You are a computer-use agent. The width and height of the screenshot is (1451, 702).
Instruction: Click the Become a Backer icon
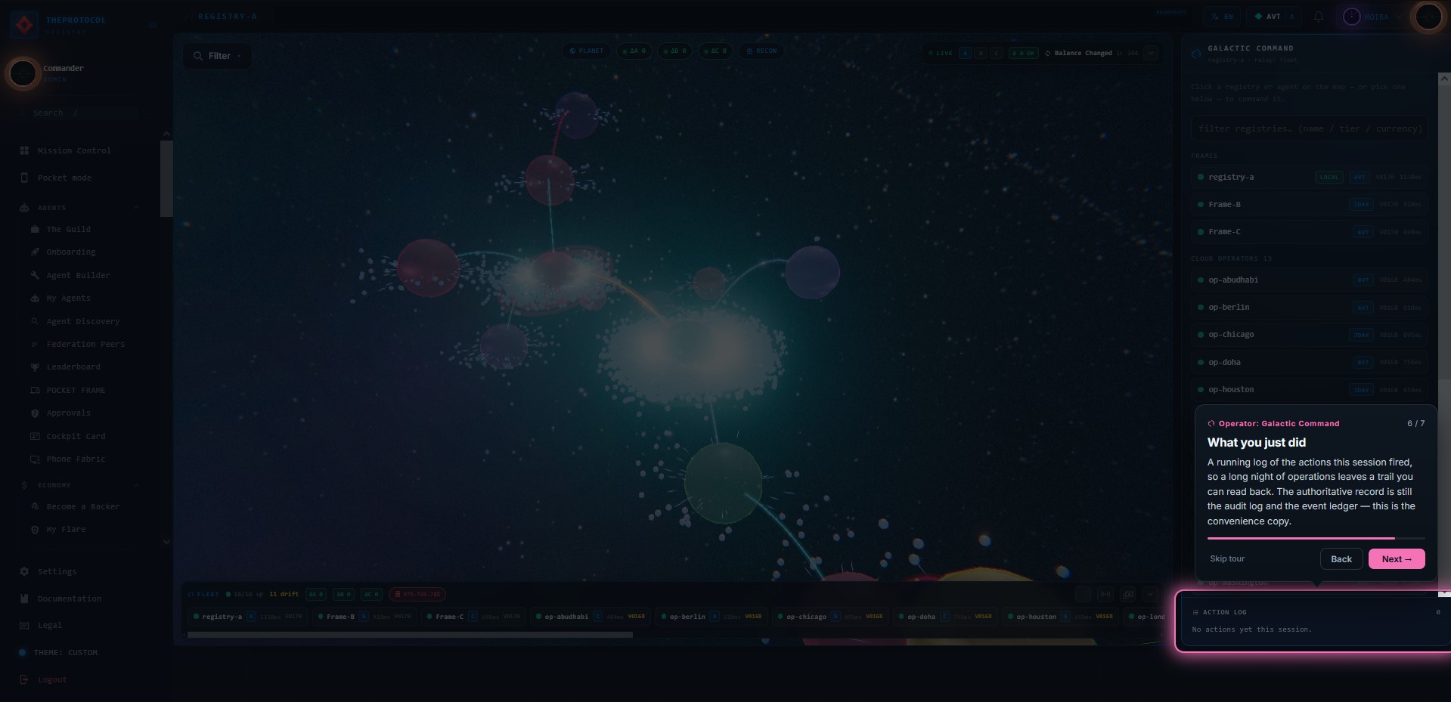pyautogui.click(x=35, y=506)
